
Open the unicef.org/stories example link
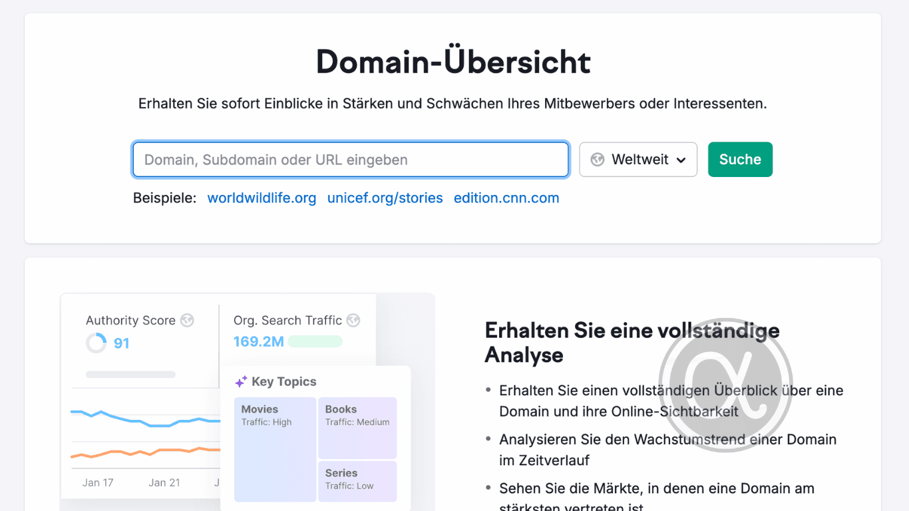coord(385,198)
